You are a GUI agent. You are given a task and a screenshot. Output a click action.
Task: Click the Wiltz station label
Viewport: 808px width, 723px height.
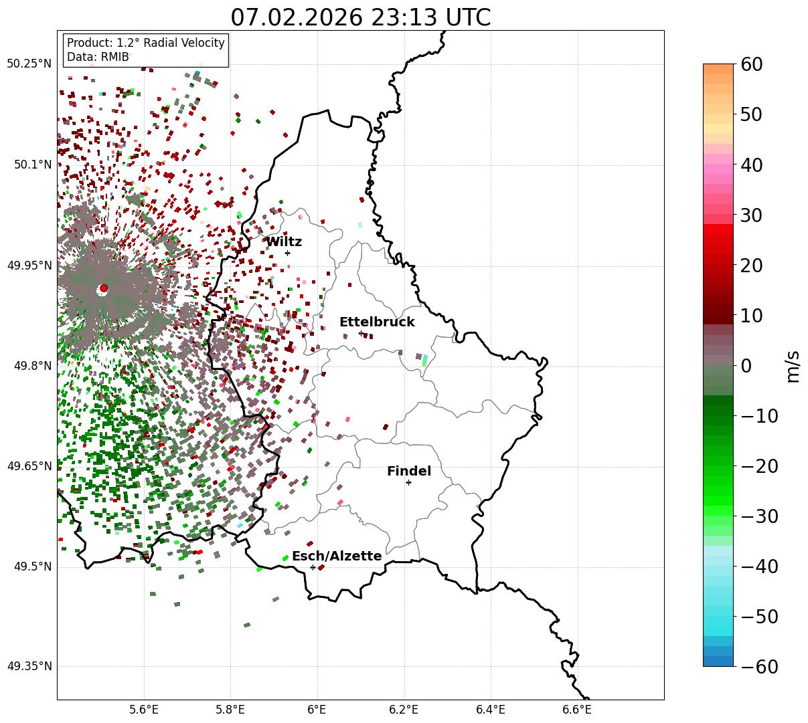click(x=284, y=242)
